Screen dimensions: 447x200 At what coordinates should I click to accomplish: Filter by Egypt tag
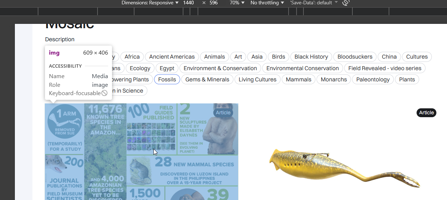click(x=167, y=68)
